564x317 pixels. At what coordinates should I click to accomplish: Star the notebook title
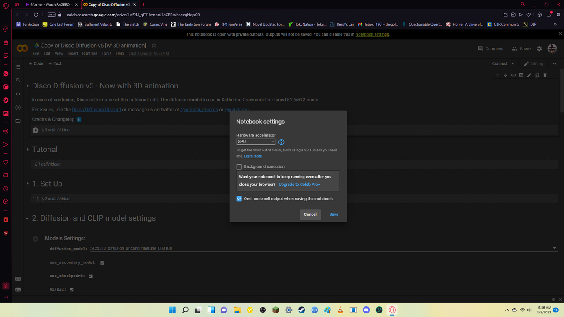tap(154, 45)
